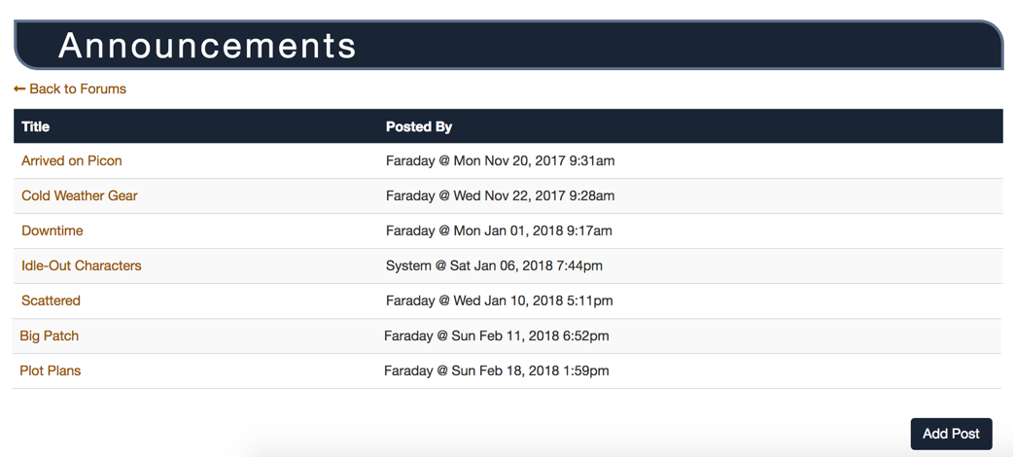Click the Announcements page heading
The image size is (1015, 457).
tap(207, 46)
